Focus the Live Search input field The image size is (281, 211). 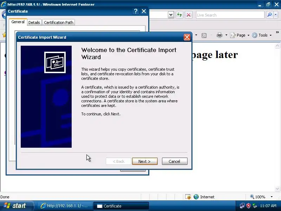pyautogui.click(x=230, y=15)
